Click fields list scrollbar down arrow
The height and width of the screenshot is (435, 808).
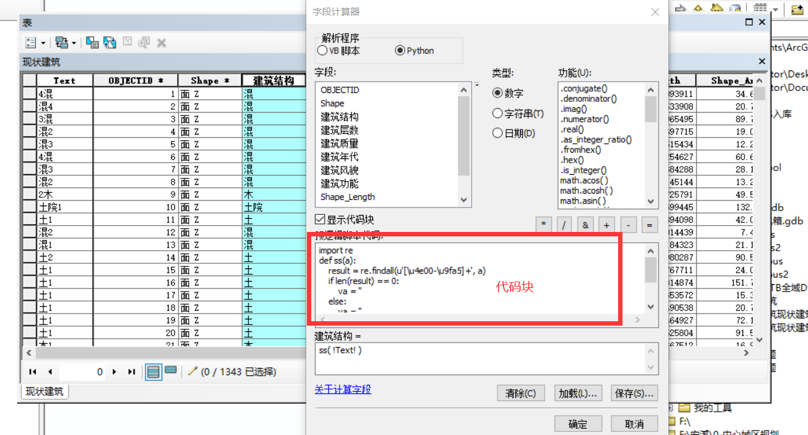464,199
